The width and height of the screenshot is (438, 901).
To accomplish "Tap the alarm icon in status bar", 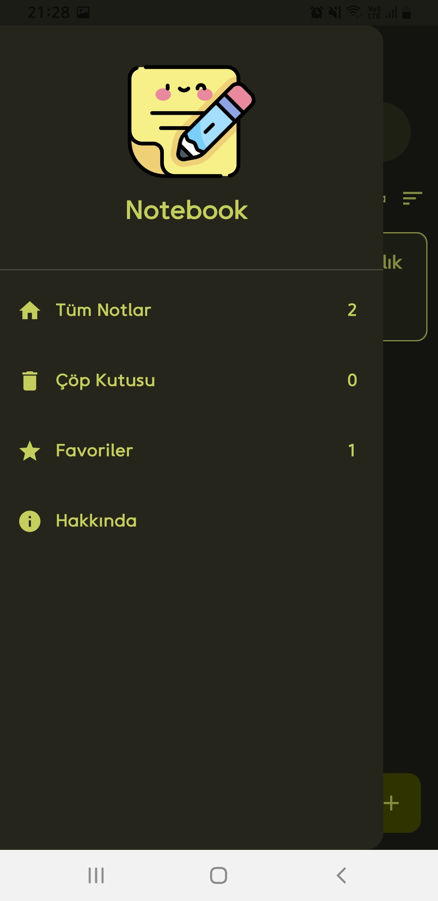I will (316, 13).
